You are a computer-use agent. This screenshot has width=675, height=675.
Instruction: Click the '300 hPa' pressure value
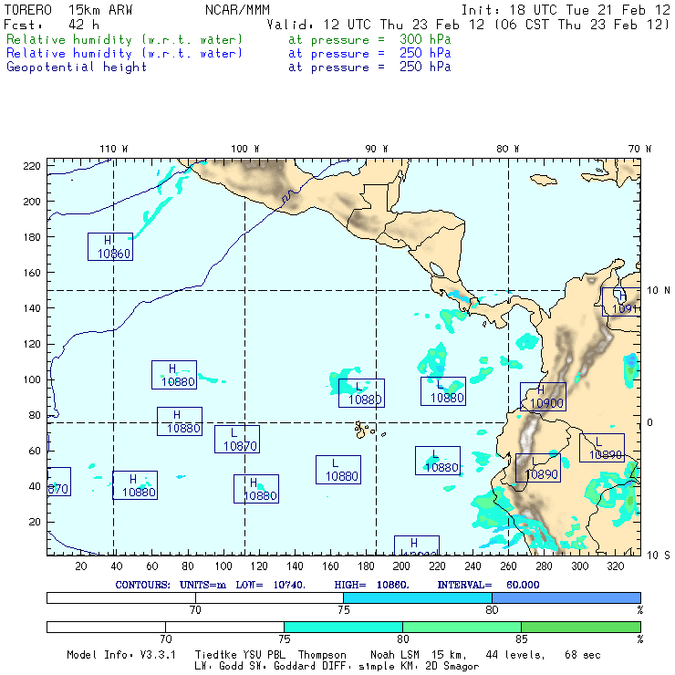[425, 39]
